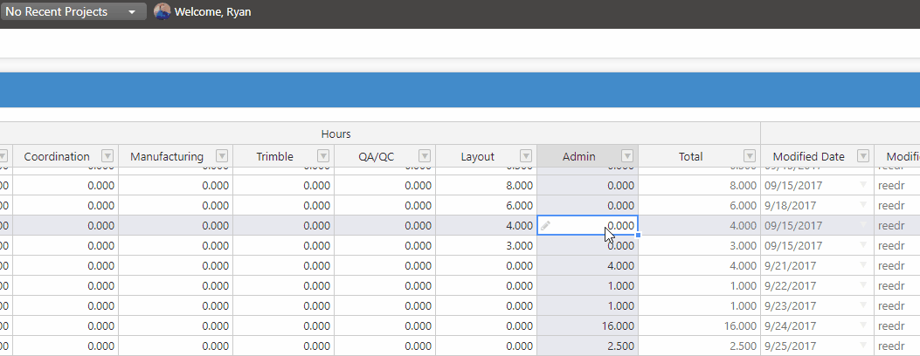Click the 9/23/2017 modified date cell

(x=817, y=305)
